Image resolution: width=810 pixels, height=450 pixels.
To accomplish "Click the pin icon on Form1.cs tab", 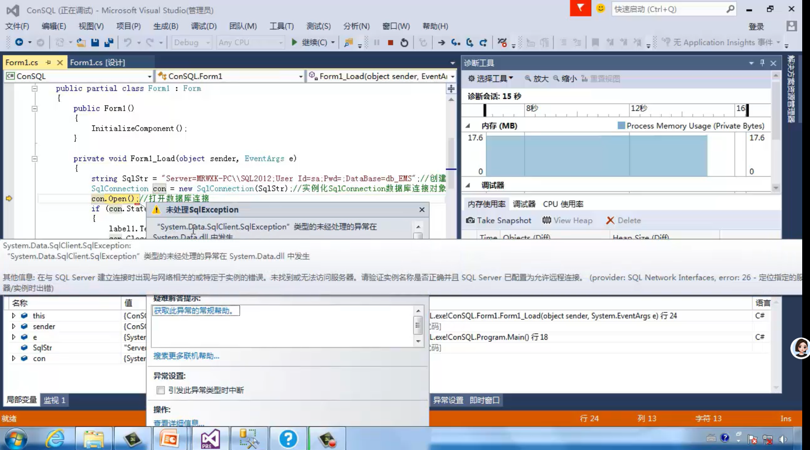I will point(48,62).
